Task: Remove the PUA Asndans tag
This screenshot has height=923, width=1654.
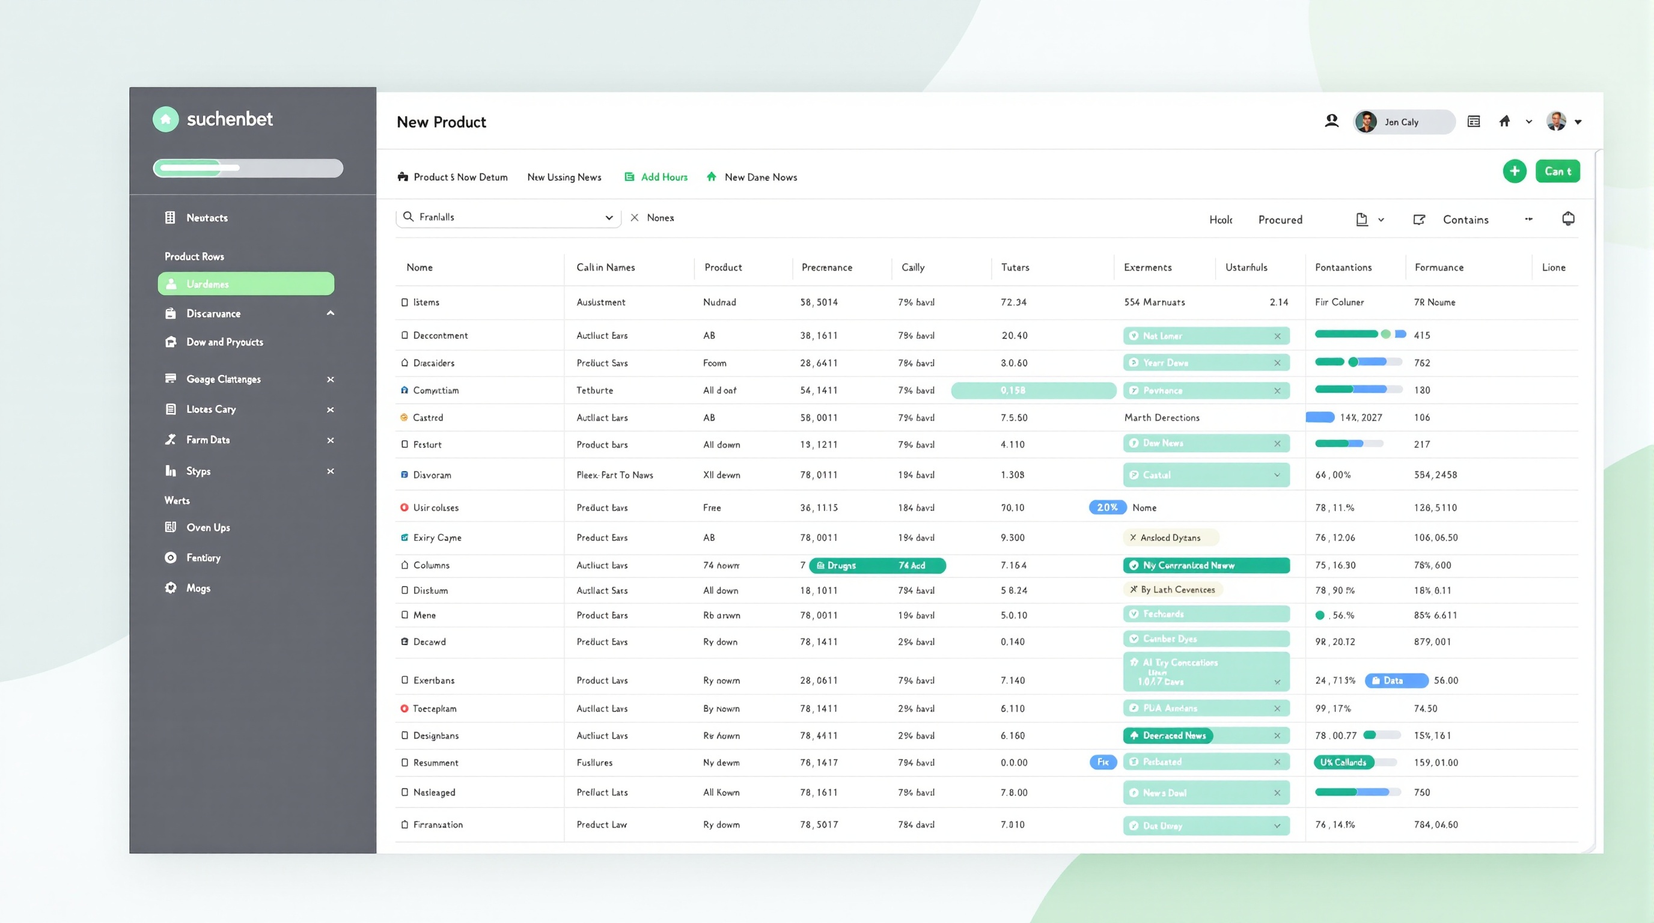Action: click(x=1277, y=708)
